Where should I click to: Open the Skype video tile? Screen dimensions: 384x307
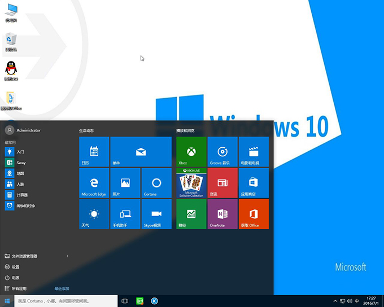point(156,214)
